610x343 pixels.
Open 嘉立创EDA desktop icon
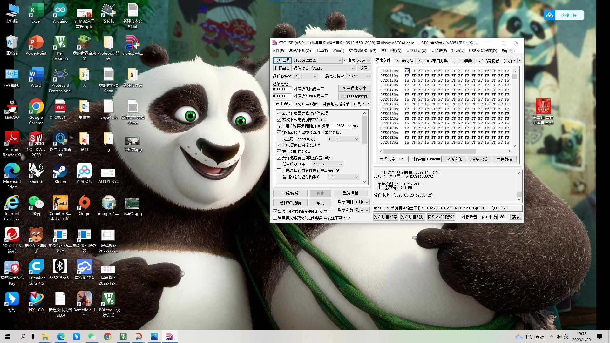[x=84, y=270]
